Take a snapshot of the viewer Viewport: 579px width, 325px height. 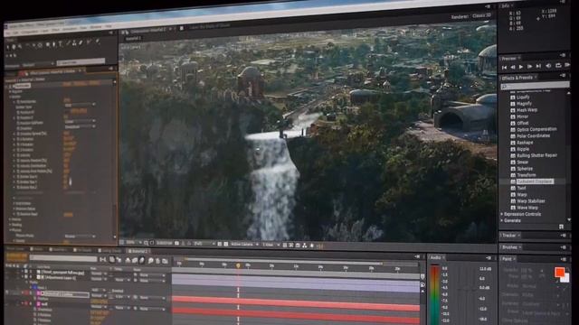tap(176, 243)
